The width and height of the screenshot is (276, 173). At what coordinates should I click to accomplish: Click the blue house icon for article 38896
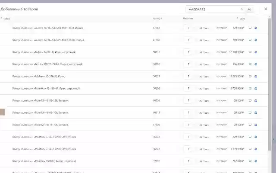coord(256,64)
